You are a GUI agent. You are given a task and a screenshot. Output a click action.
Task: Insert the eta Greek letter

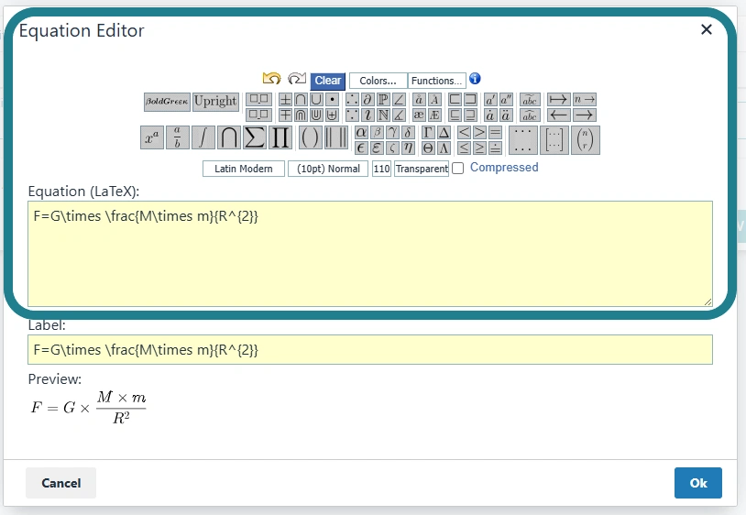(408, 148)
